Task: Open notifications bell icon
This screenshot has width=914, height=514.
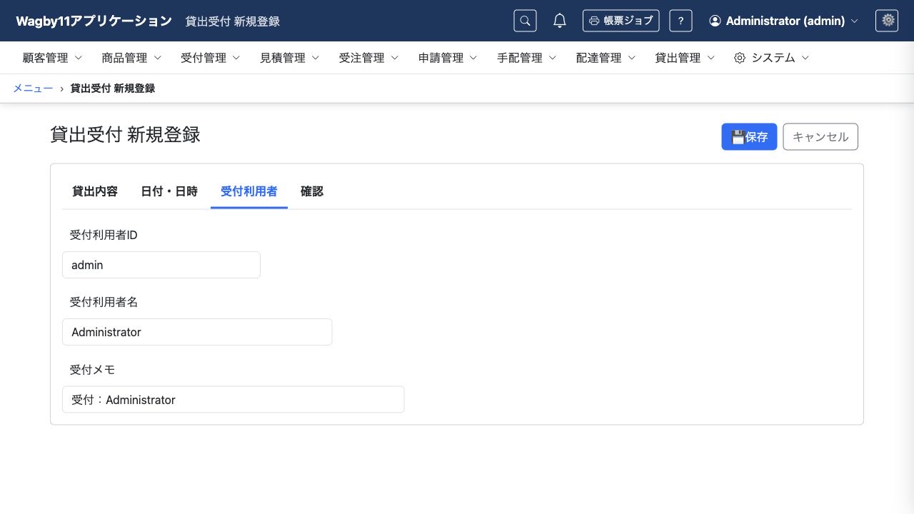Action: 560,21
